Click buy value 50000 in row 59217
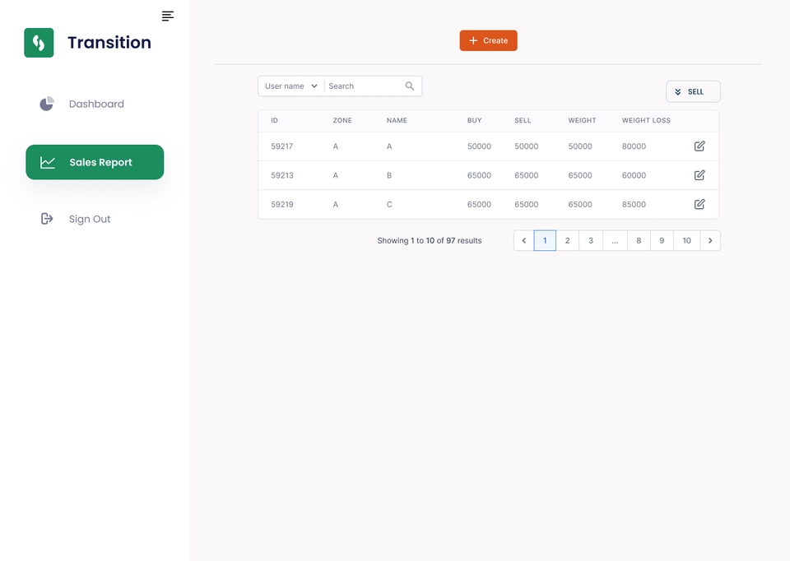This screenshot has width=790, height=561. coord(479,146)
